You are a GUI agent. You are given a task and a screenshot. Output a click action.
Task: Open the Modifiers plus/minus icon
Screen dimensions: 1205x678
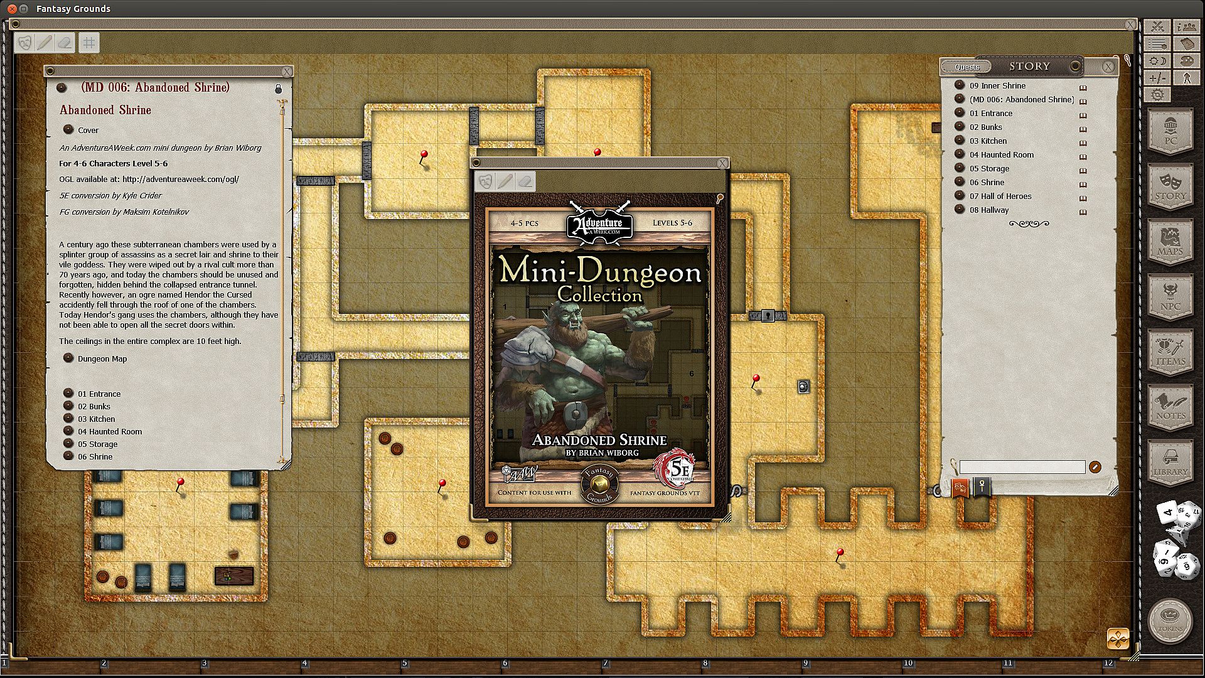point(1158,78)
